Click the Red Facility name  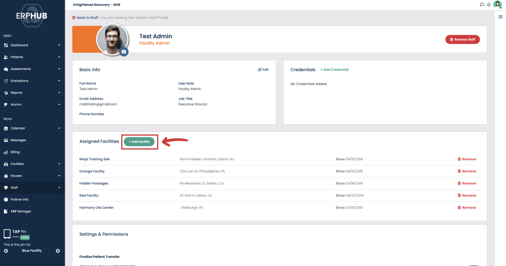[x=89, y=196]
